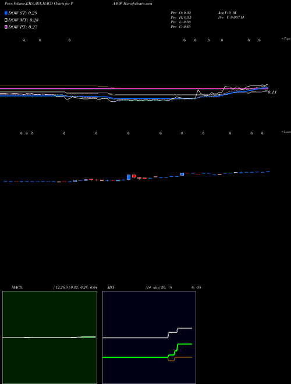This screenshot has width=291, height=384.
Task: Click the dark blue ADX indicator panel
Action: 149,337
